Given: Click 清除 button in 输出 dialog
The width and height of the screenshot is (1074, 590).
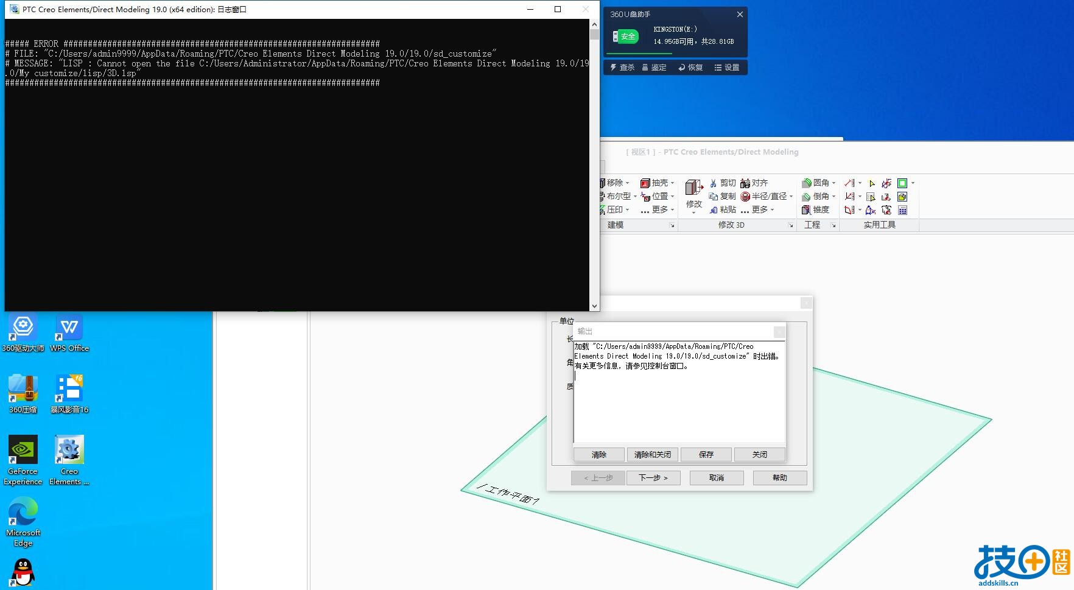Looking at the screenshot, I should (599, 455).
